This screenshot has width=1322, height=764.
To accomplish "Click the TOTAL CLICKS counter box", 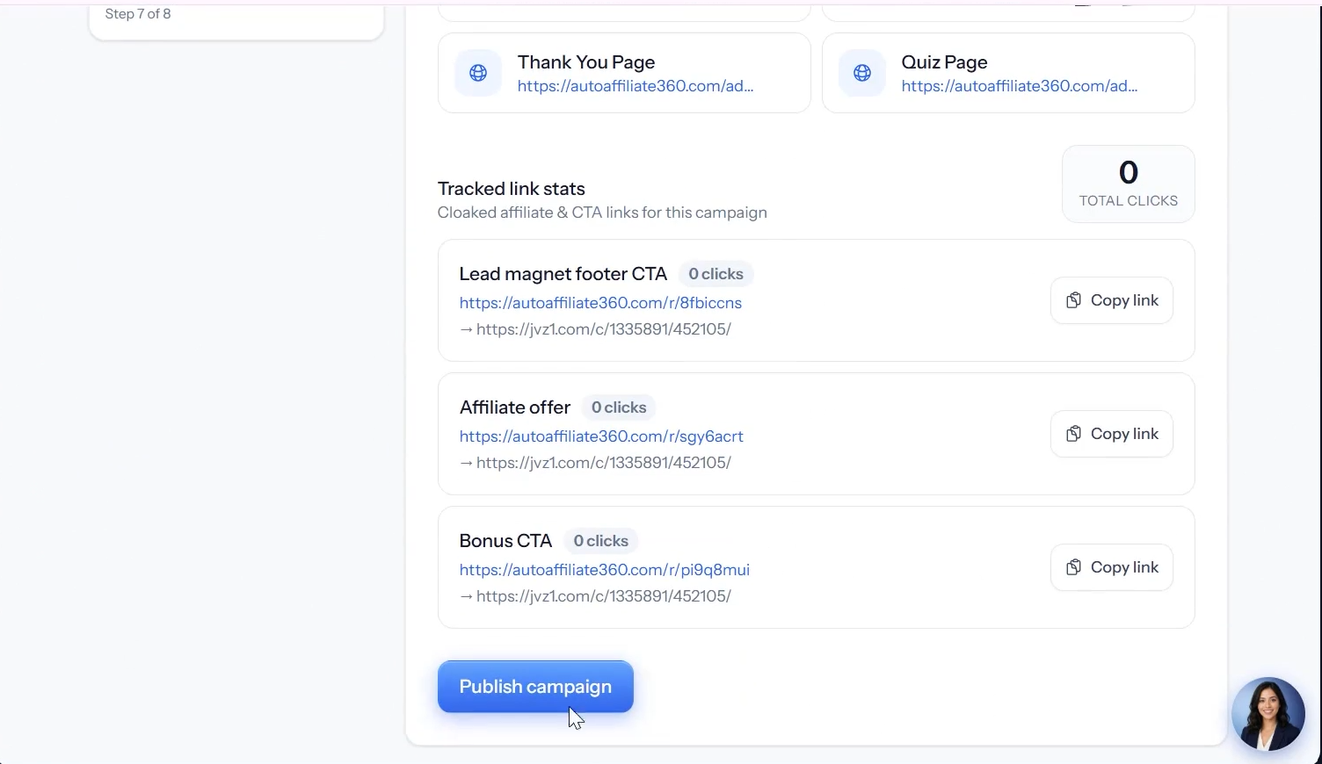I will 1129,184.
